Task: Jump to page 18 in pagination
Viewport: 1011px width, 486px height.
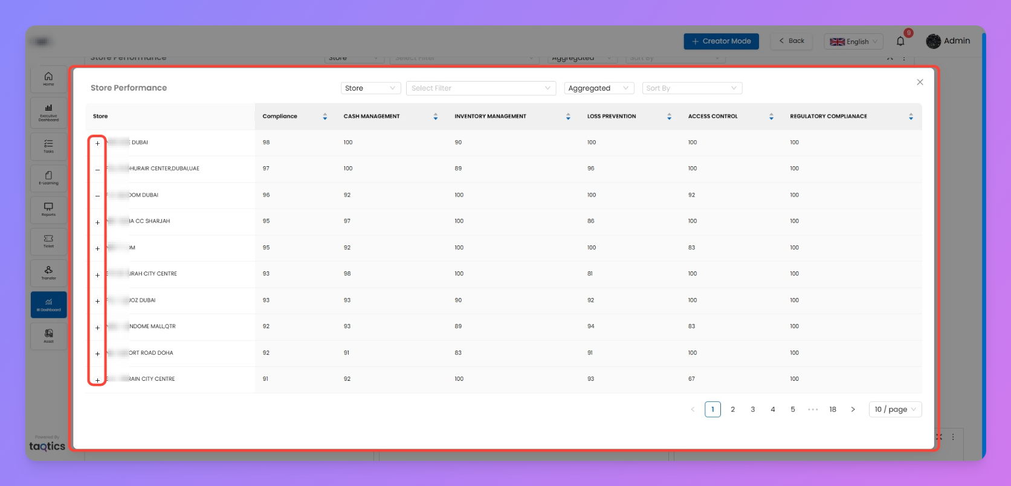Action: [833, 410]
